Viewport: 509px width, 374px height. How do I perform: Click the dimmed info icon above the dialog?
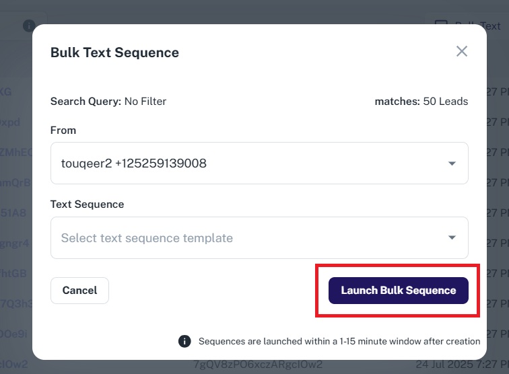coord(29,26)
